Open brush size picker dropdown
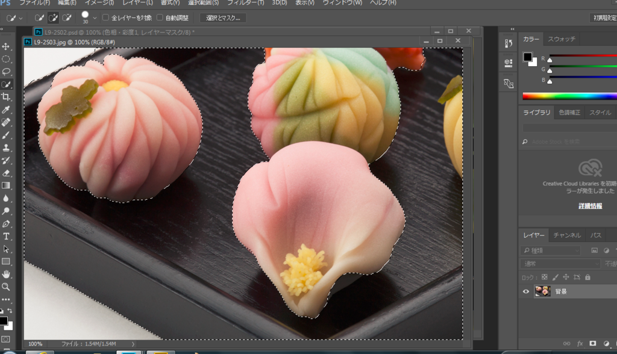 tap(95, 18)
